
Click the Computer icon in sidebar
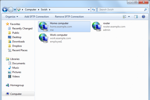(8, 94)
